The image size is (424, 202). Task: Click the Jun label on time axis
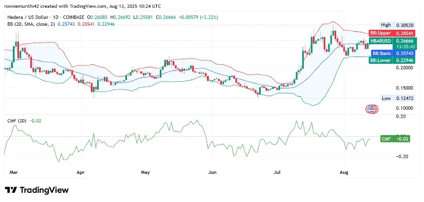212,172
